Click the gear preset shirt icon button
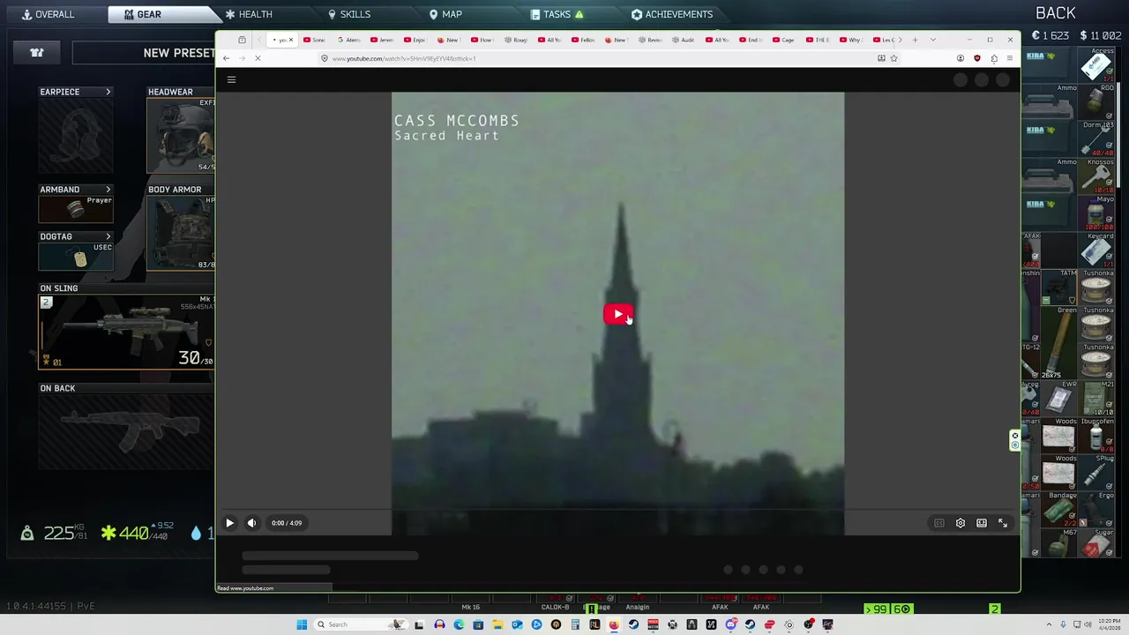This screenshot has height=635, width=1129. [37, 53]
